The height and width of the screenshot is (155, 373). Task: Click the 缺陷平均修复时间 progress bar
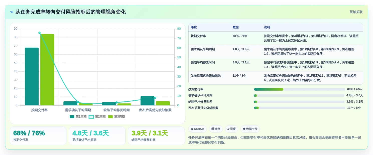click(x=299, y=102)
